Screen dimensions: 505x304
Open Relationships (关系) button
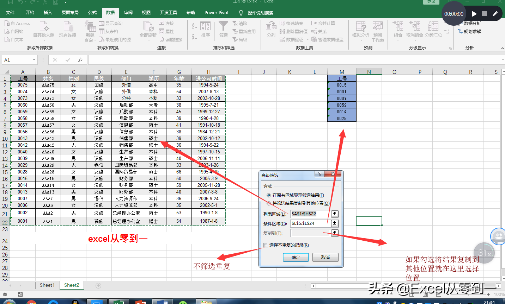pos(319,32)
